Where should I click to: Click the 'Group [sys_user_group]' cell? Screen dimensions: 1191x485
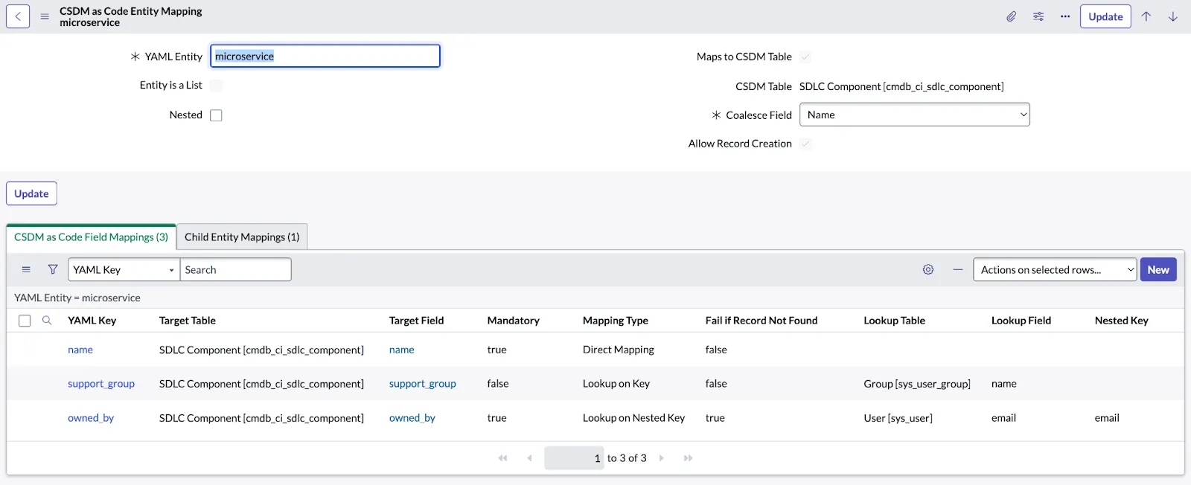[x=917, y=384]
